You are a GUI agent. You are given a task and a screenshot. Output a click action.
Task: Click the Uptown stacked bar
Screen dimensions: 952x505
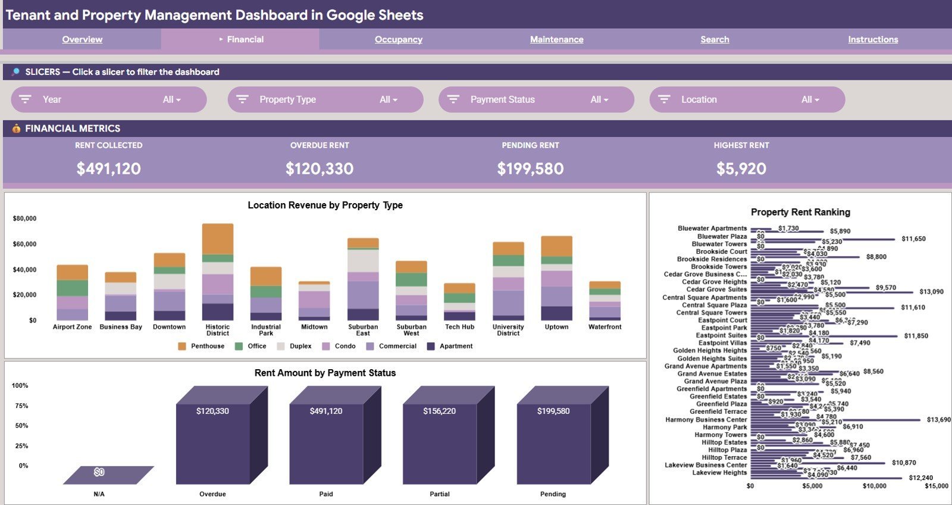click(x=556, y=278)
